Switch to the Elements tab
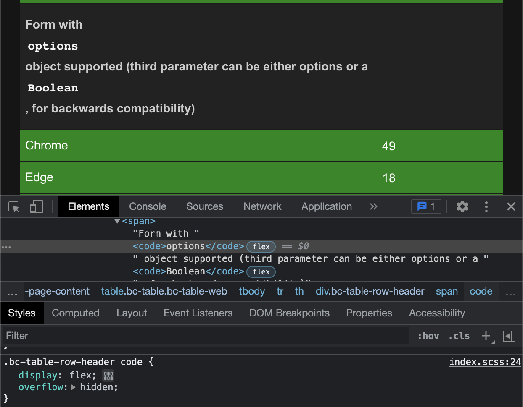Screen dimensions: 523x407 [x=89, y=206]
